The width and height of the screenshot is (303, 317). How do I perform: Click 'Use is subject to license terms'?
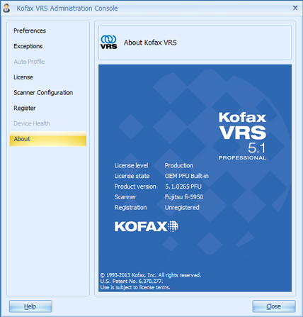135,287
